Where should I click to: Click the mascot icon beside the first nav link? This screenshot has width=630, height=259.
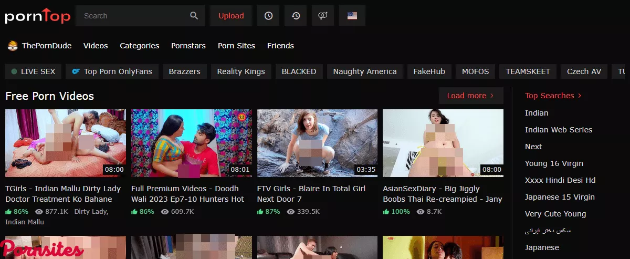[13, 46]
